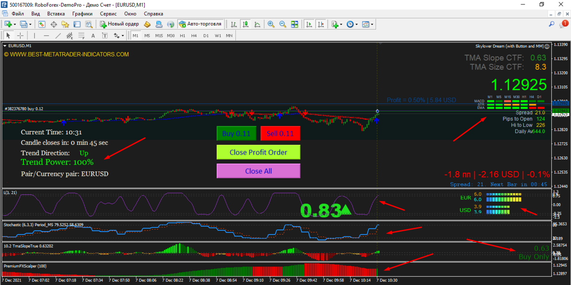This screenshot has width=571, height=285.
Task: Toggle the Авто-торговля button
Action: 200,24
